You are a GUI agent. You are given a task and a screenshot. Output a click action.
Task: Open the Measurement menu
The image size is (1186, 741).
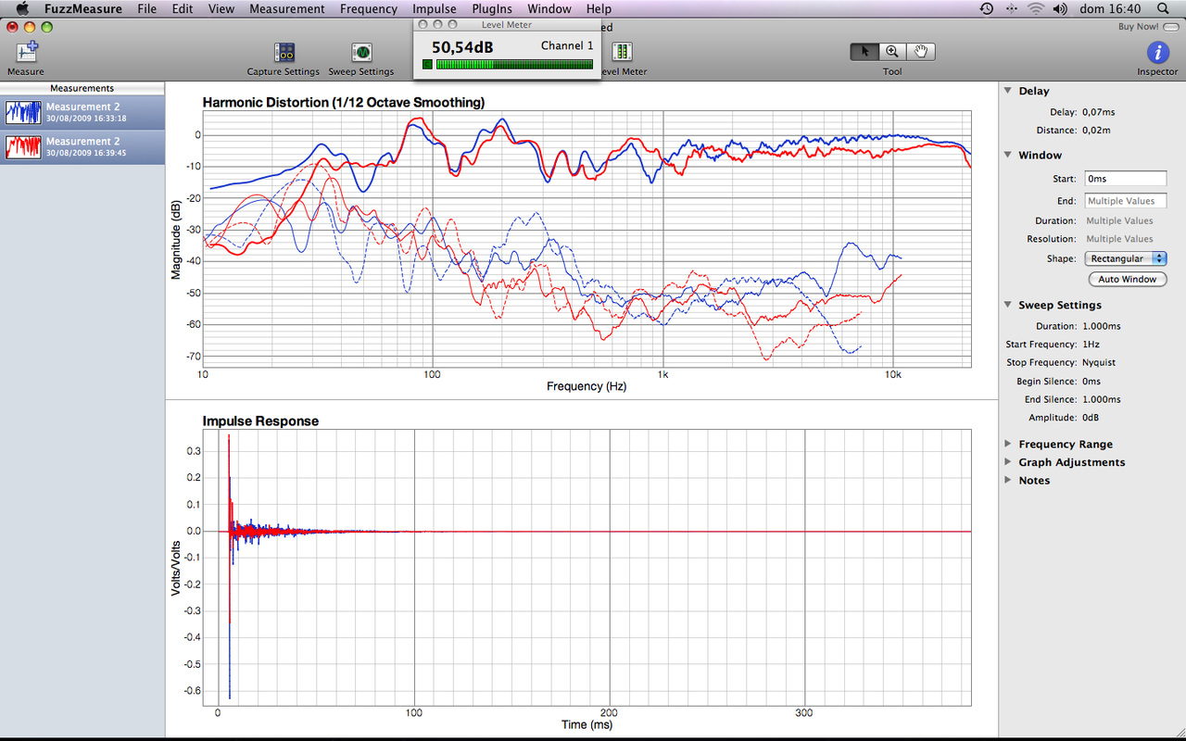[x=287, y=8]
